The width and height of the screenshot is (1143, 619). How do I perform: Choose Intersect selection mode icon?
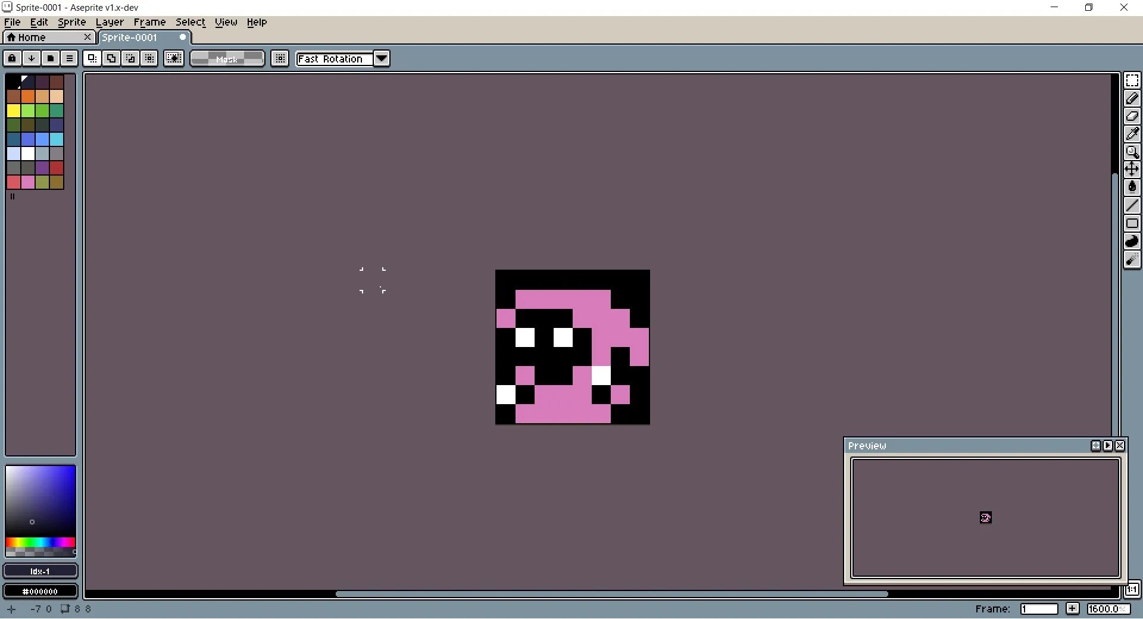(x=149, y=58)
